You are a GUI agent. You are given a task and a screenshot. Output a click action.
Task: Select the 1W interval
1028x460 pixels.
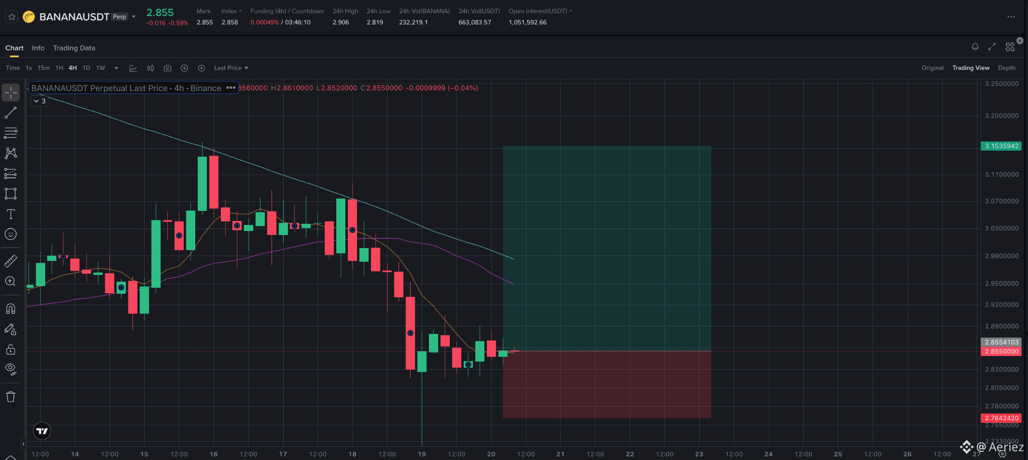pyautogui.click(x=101, y=68)
